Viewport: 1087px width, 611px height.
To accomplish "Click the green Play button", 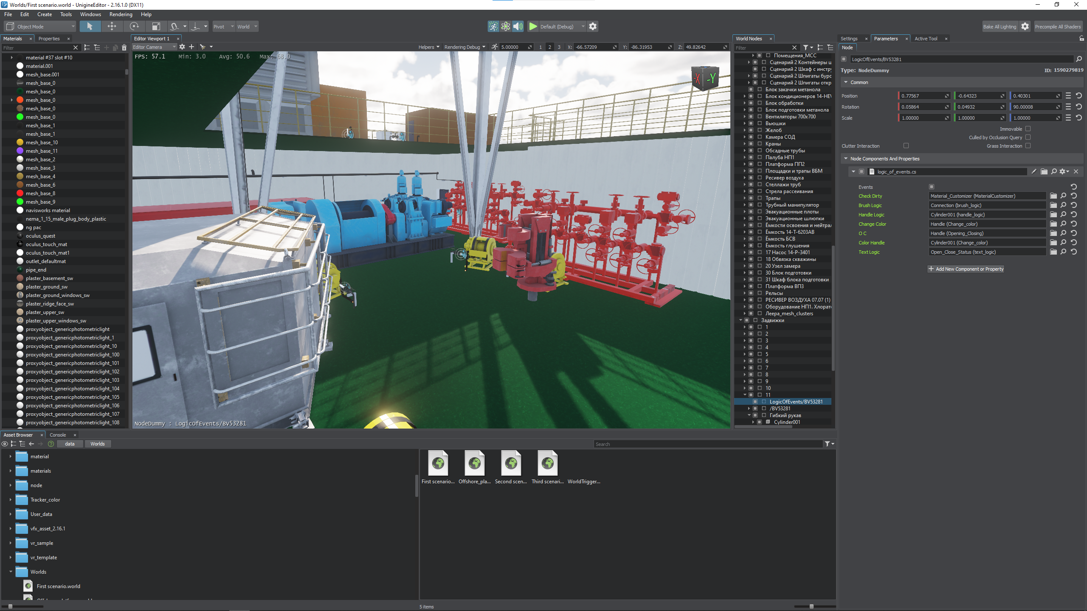I will (x=533, y=26).
